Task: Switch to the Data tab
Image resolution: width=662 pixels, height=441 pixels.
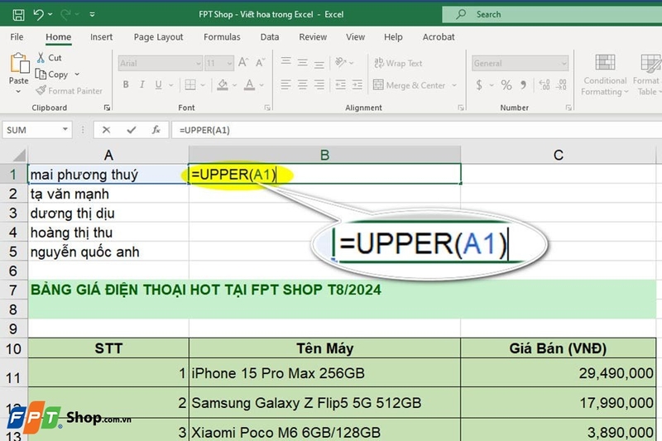Action: 270,37
